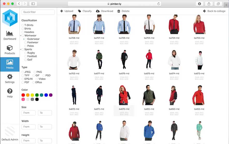Toggle the Safari sidebar button

tap(33, 4)
